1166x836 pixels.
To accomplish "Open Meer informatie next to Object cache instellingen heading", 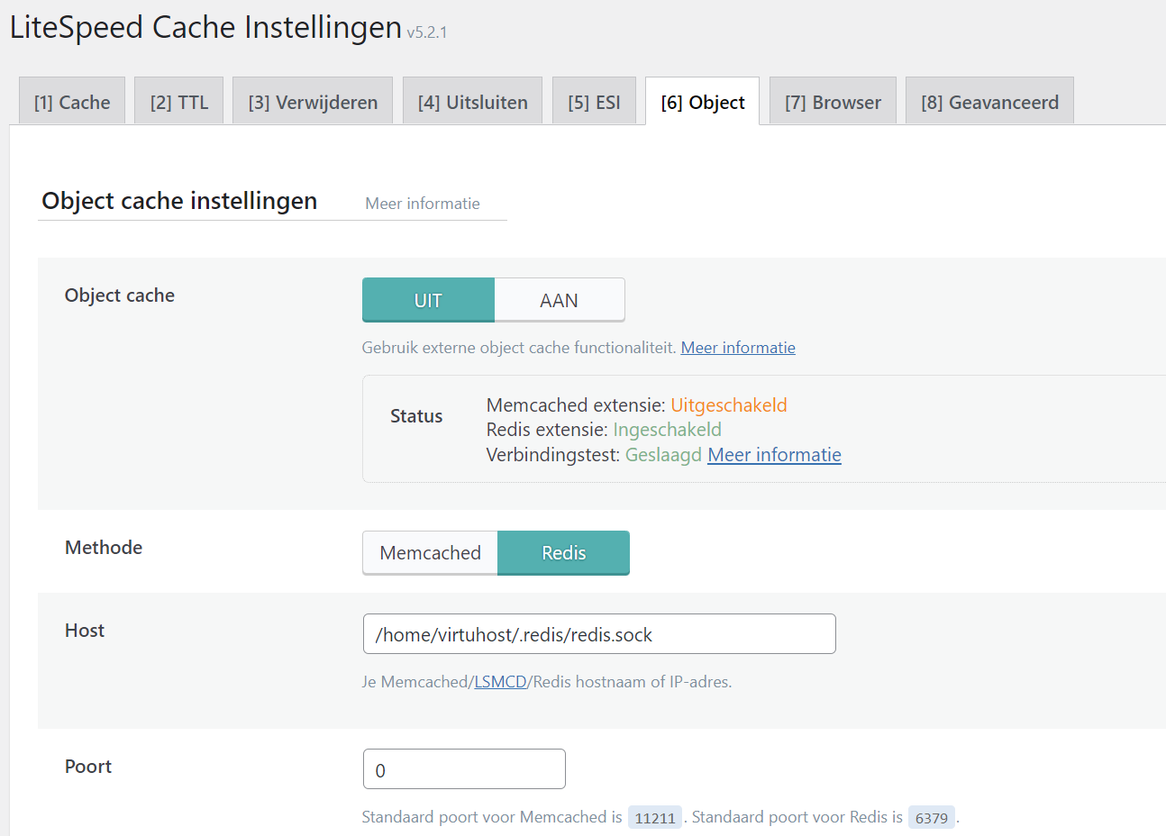I will click(x=423, y=204).
